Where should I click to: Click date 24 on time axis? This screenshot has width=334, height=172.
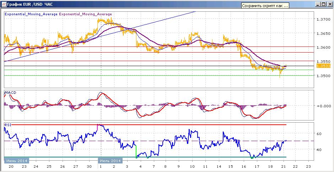click(36, 166)
